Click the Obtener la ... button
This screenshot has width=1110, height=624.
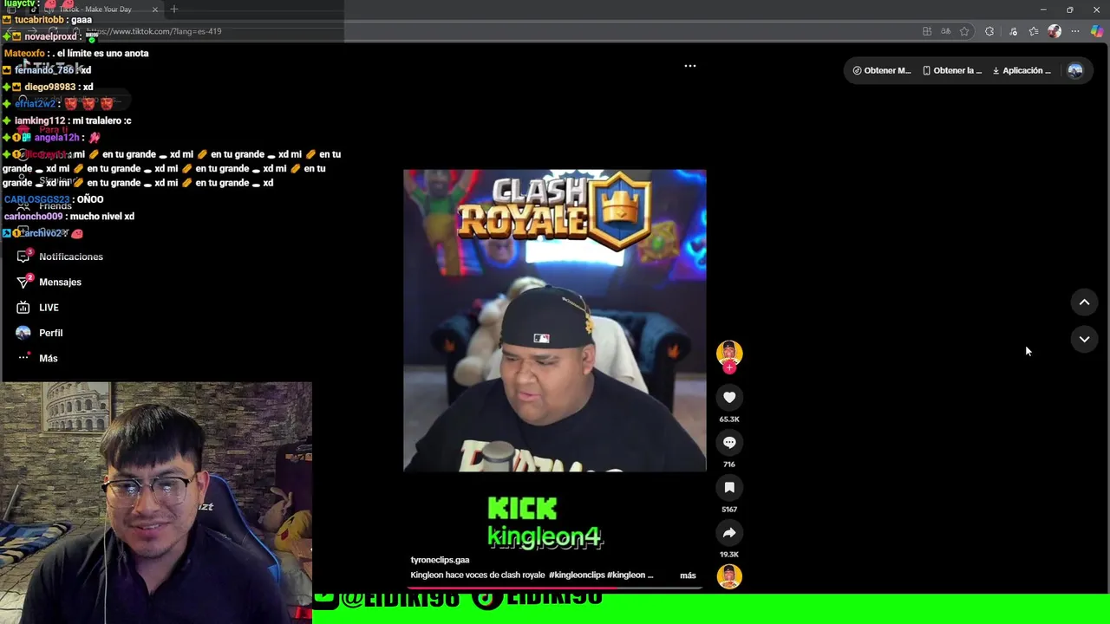click(x=952, y=71)
